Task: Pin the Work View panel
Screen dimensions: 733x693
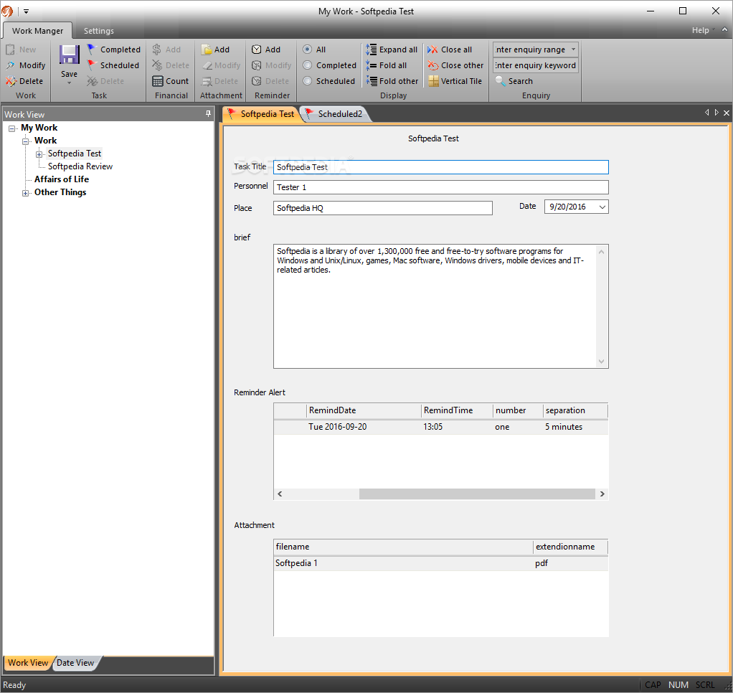Action: 208,113
